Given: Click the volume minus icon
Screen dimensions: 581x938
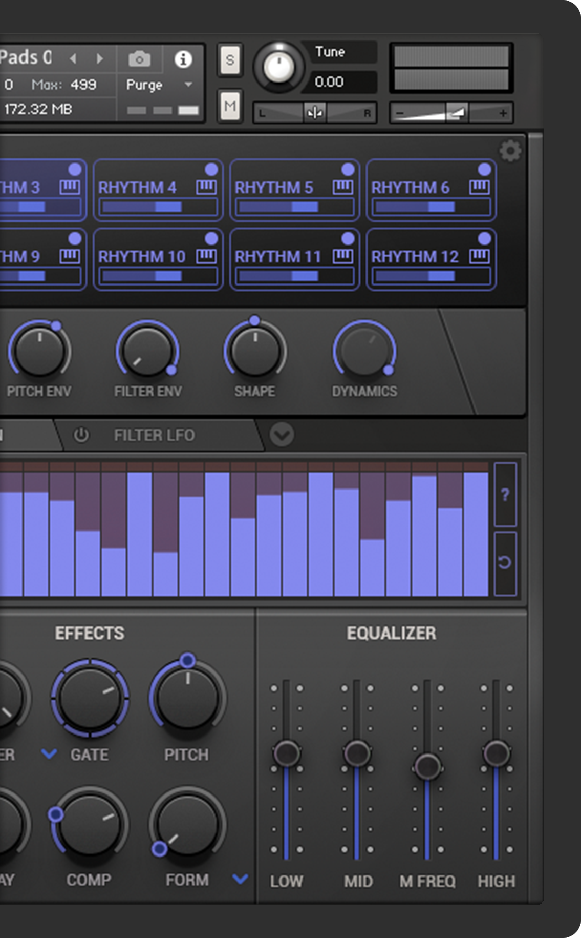Looking at the screenshot, I should 400,113.
